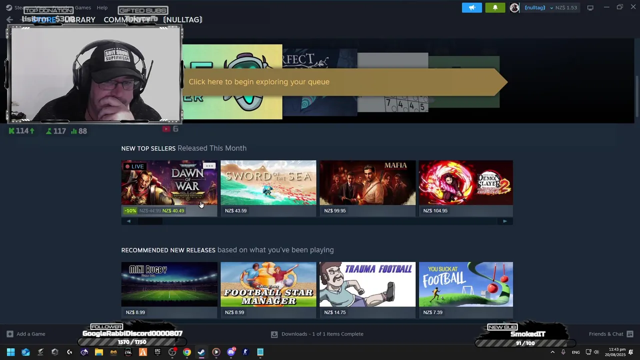Open the clock showing 11:43 pm
Image resolution: width=640 pixels, height=360 pixels.
(615, 352)
